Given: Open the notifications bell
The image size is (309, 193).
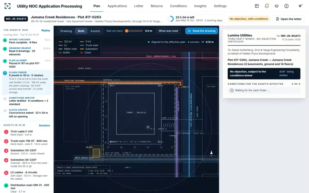Looking at the screenshot, I should pyautogui.click(x=267, y=6).
